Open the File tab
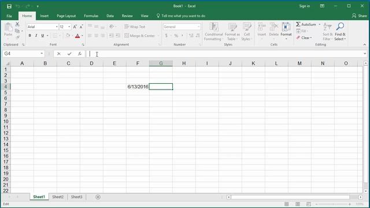Screen dimensions: 370x208 point(9,16)
